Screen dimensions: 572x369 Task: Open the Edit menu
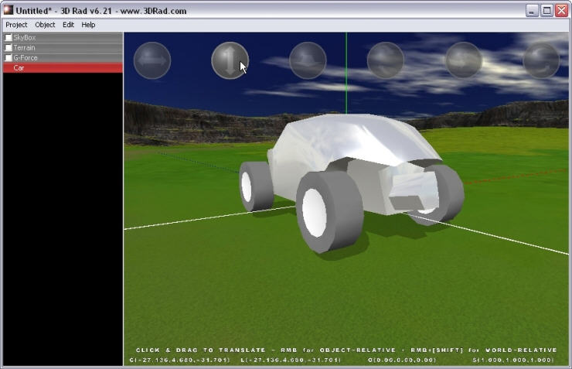pos(69,25)
